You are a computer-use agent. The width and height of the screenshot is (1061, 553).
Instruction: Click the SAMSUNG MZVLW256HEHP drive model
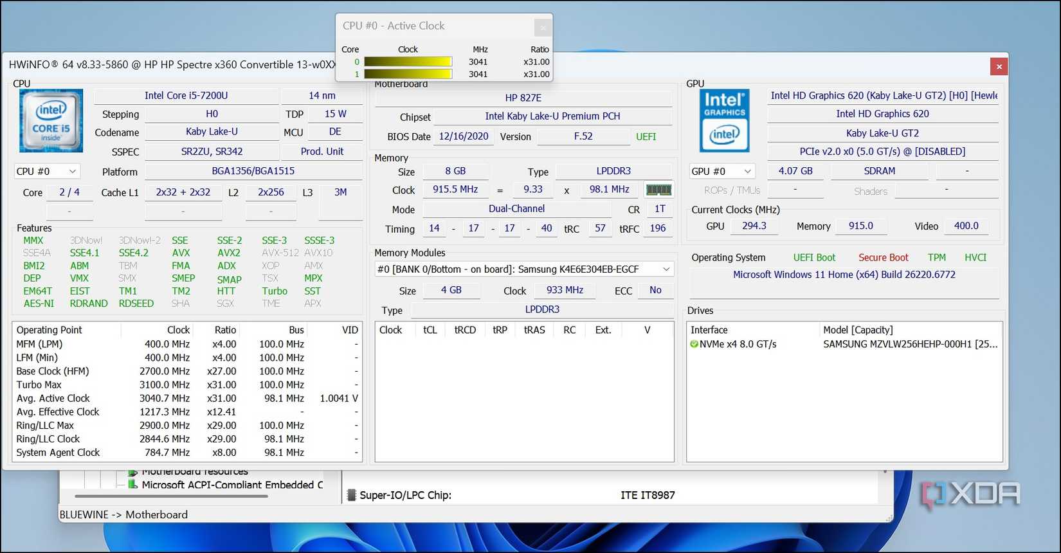[910, 344]
